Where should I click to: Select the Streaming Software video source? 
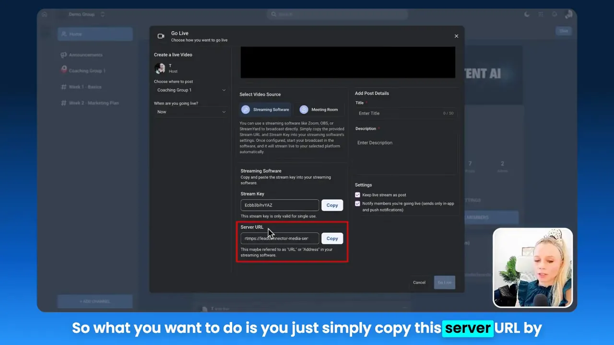pos(266,110)
